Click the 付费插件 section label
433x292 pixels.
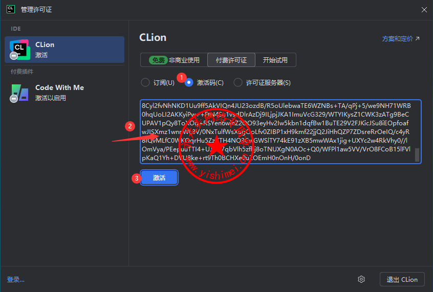pos(22,72)
